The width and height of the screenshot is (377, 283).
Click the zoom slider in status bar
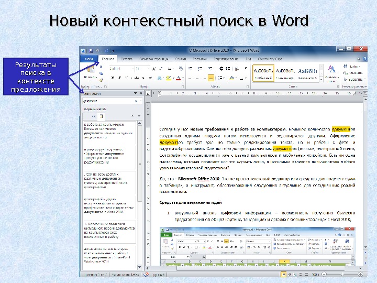click(342, 274)
